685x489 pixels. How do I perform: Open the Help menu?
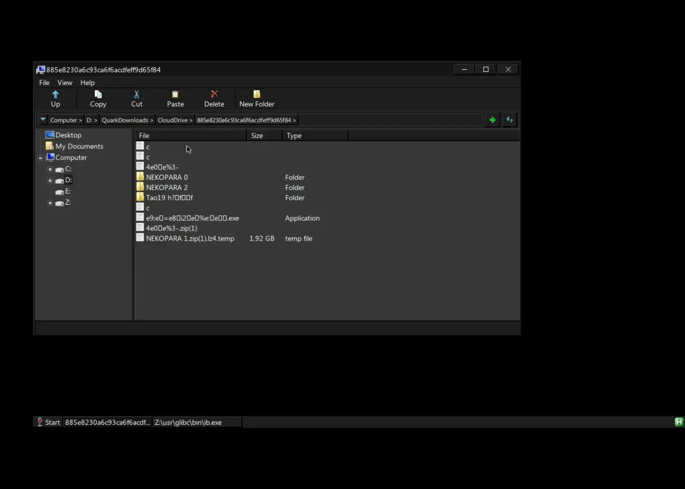[87, 82]
